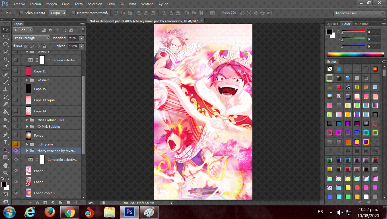
Task: Expand the w1shart layer group
Action: tap(27, 80)
